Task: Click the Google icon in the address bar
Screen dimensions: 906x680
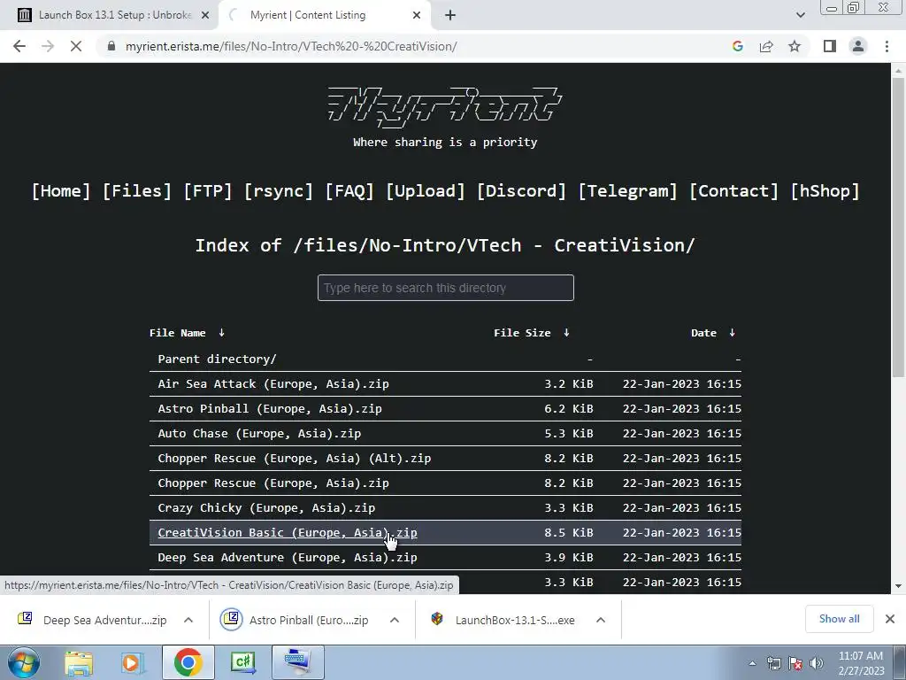Action: (737, 46)
